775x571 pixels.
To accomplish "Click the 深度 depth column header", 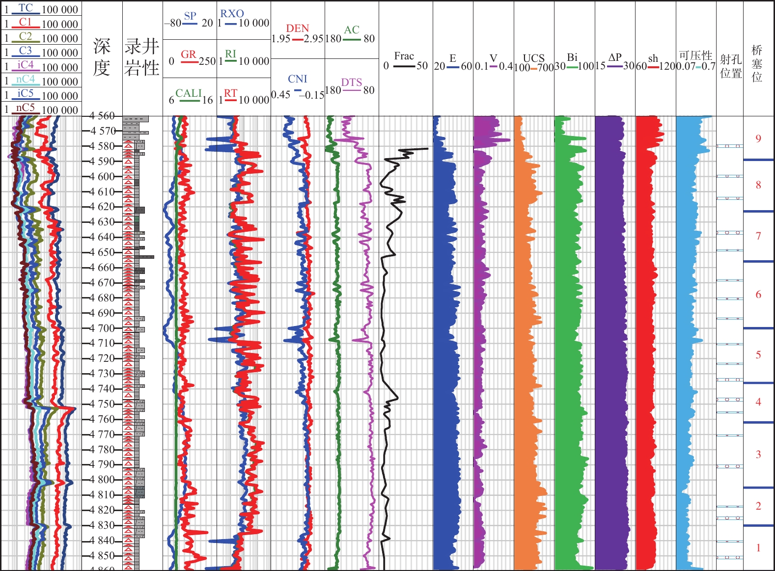I will 102,57.
